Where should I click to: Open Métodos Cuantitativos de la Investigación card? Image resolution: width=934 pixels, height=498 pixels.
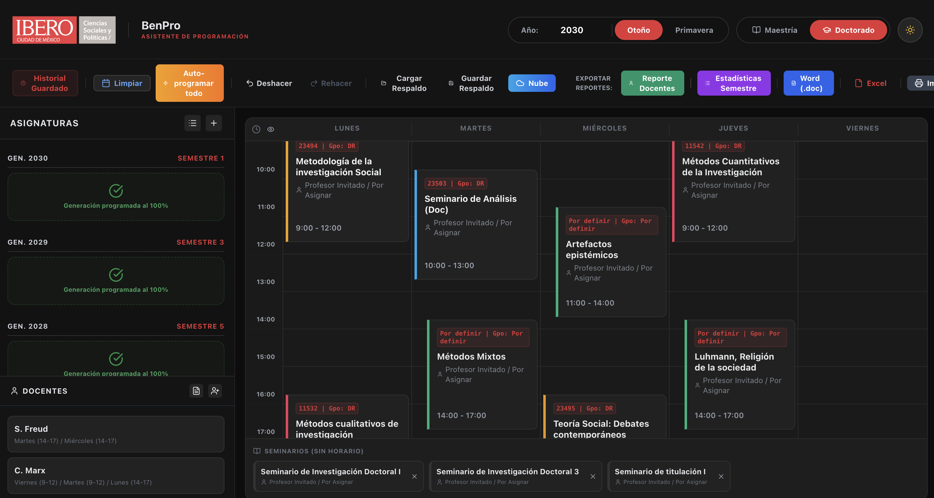pos(734,192)
